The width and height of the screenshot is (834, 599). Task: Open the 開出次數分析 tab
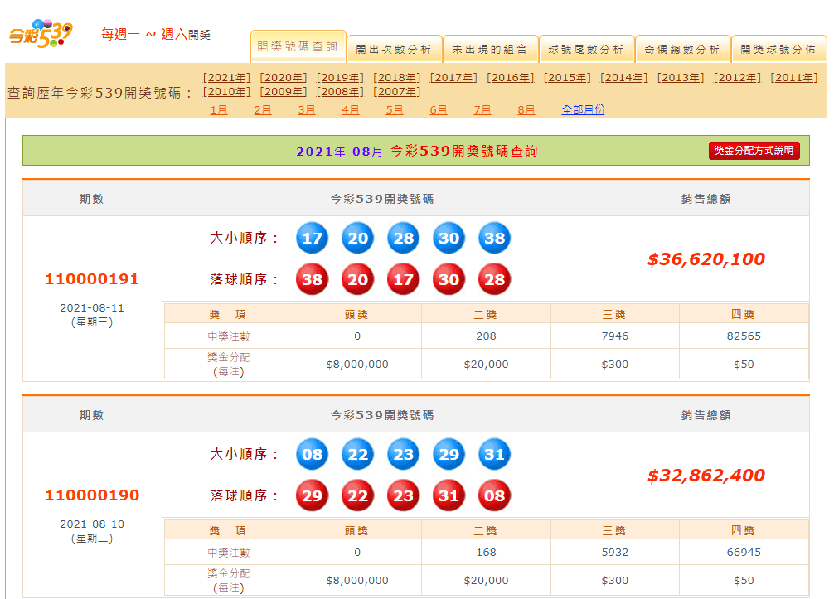[x=394, y=50]
